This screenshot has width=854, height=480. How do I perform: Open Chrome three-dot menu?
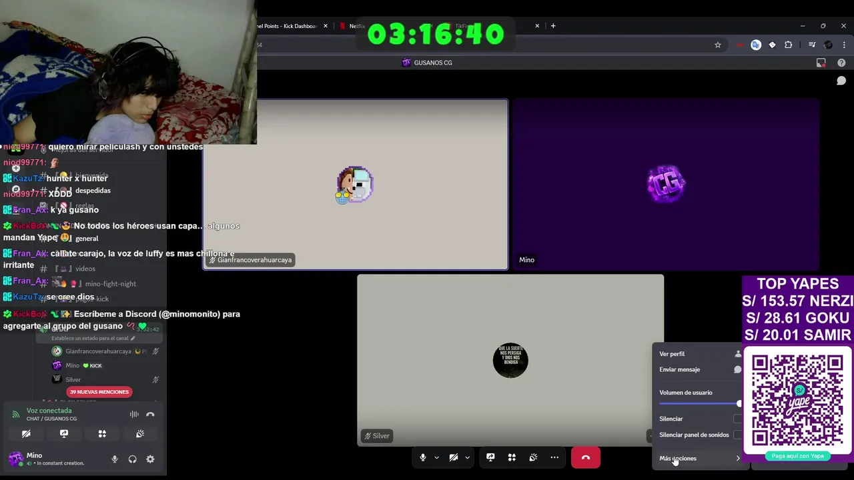point(843,45)
